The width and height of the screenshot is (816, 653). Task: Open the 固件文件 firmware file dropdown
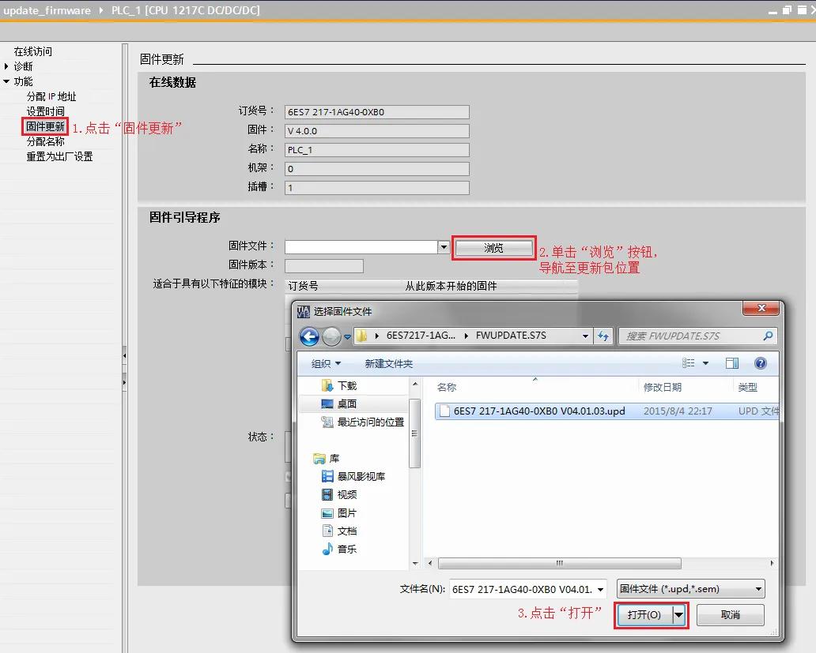(444, 246)
